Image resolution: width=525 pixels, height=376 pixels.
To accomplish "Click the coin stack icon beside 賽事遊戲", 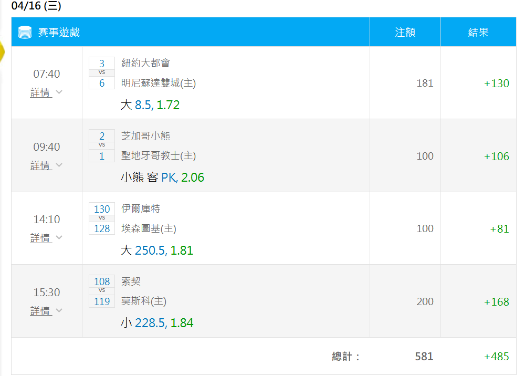I will [x=25, y=33].
